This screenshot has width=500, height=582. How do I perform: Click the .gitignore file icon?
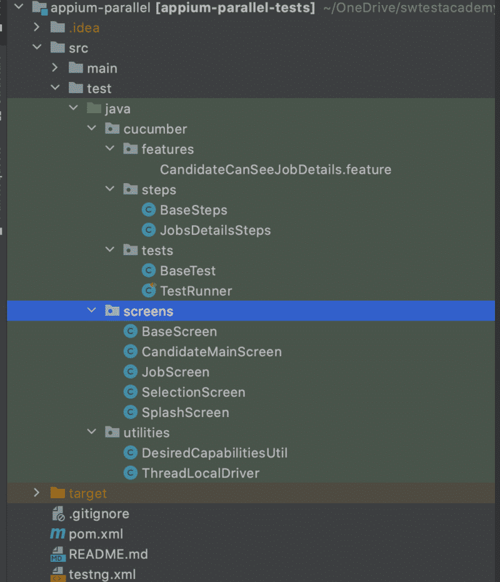point(57,514)
